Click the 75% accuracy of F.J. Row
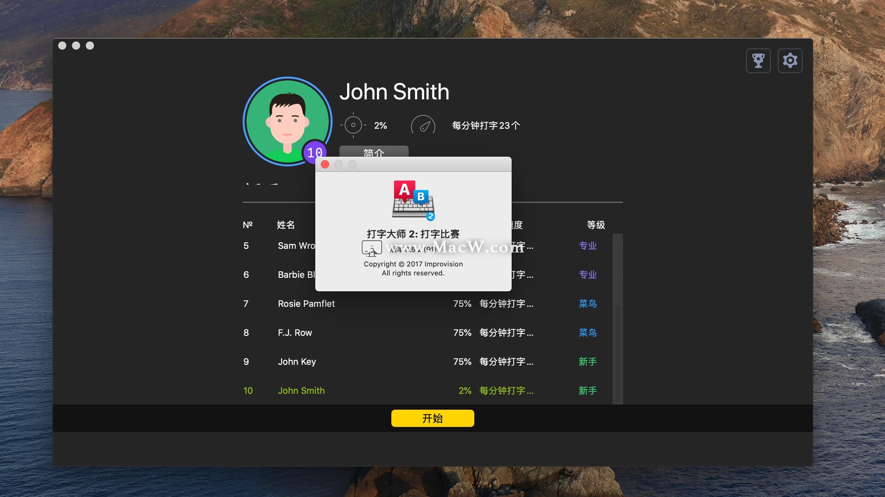This screenshot has width=885, height=497. click(462, 333)
